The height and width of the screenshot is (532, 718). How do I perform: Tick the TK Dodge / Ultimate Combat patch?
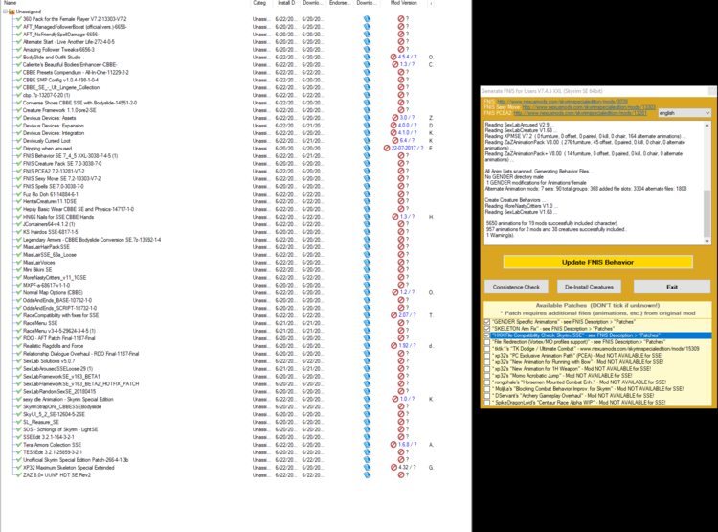[x=487, y=349]
